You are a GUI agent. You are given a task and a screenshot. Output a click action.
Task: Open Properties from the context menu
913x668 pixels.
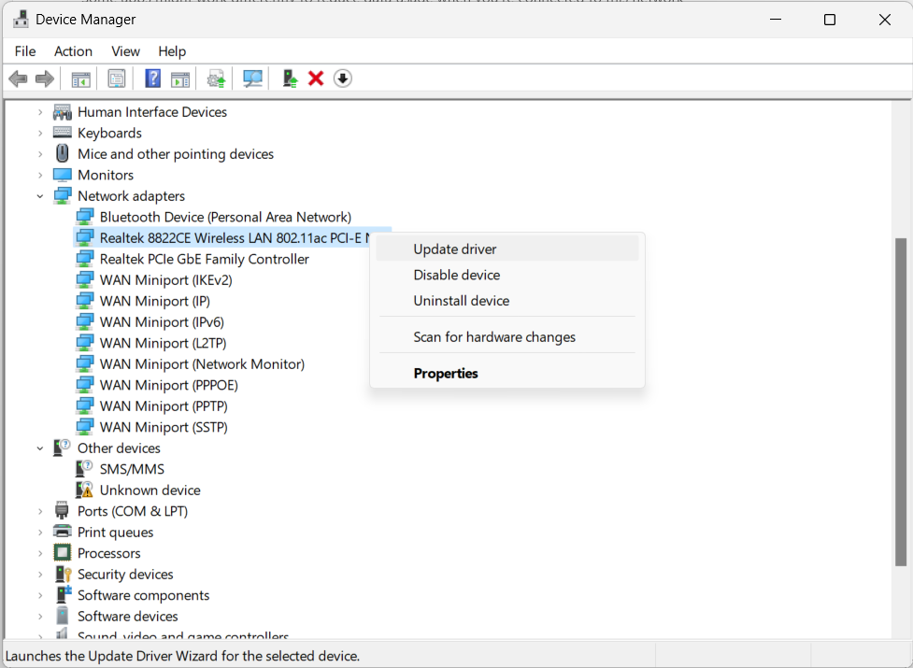(446, 373)
